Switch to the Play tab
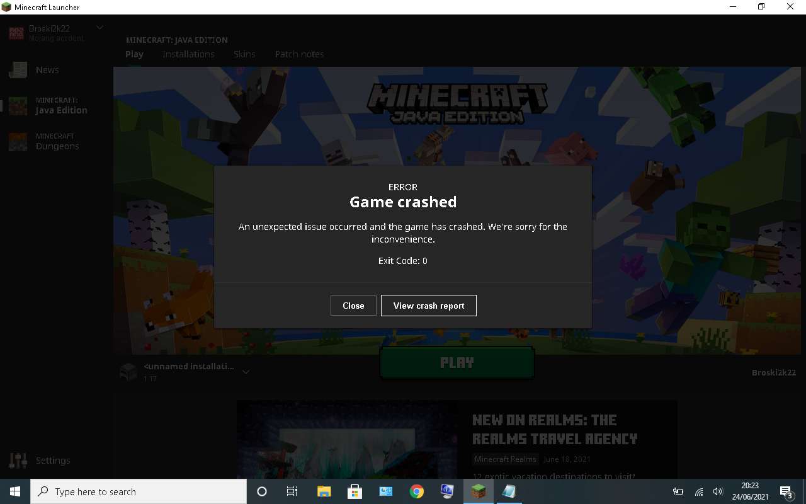 click(134, 54)
